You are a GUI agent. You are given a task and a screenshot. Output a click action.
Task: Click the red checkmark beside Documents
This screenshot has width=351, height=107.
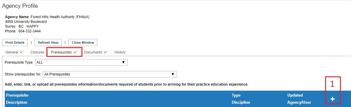pos(105,52)
